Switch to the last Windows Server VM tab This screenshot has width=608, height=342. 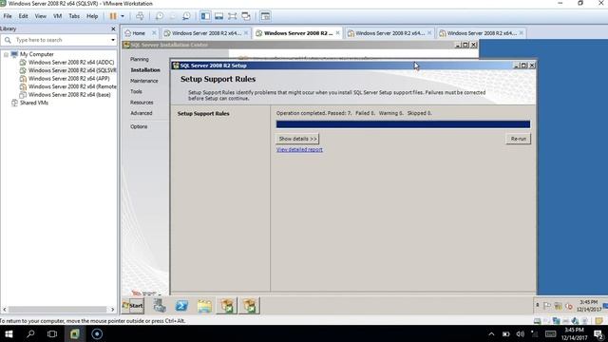point(482,33)
